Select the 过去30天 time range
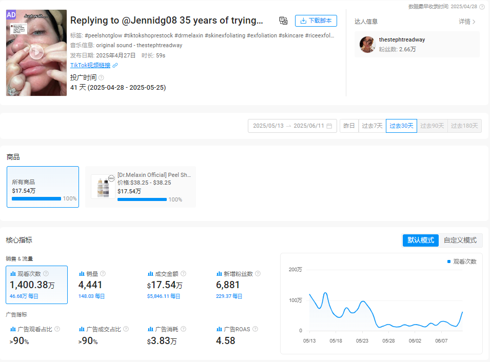This screenshot has height=362, width=490. (401, 126)
